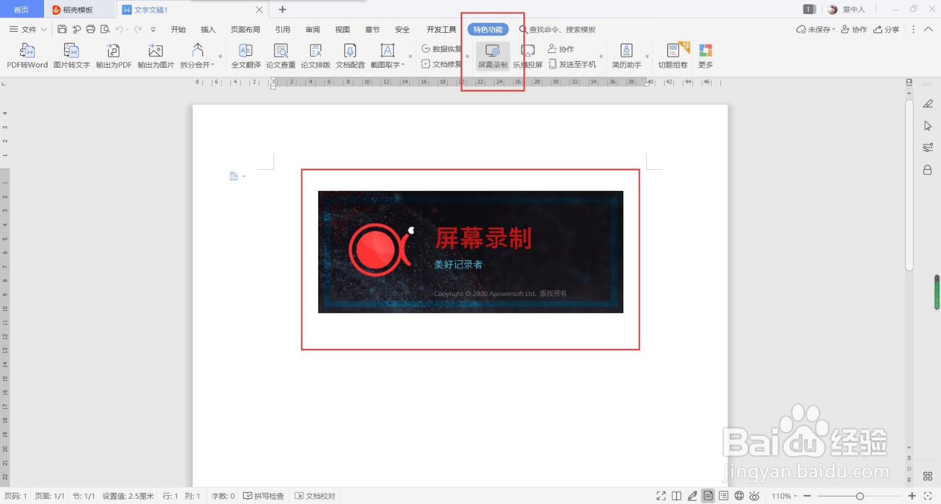Toggle 拼写检查 in status bar
The height and width of the screenshot is (504, 941).
click(263, 496)
